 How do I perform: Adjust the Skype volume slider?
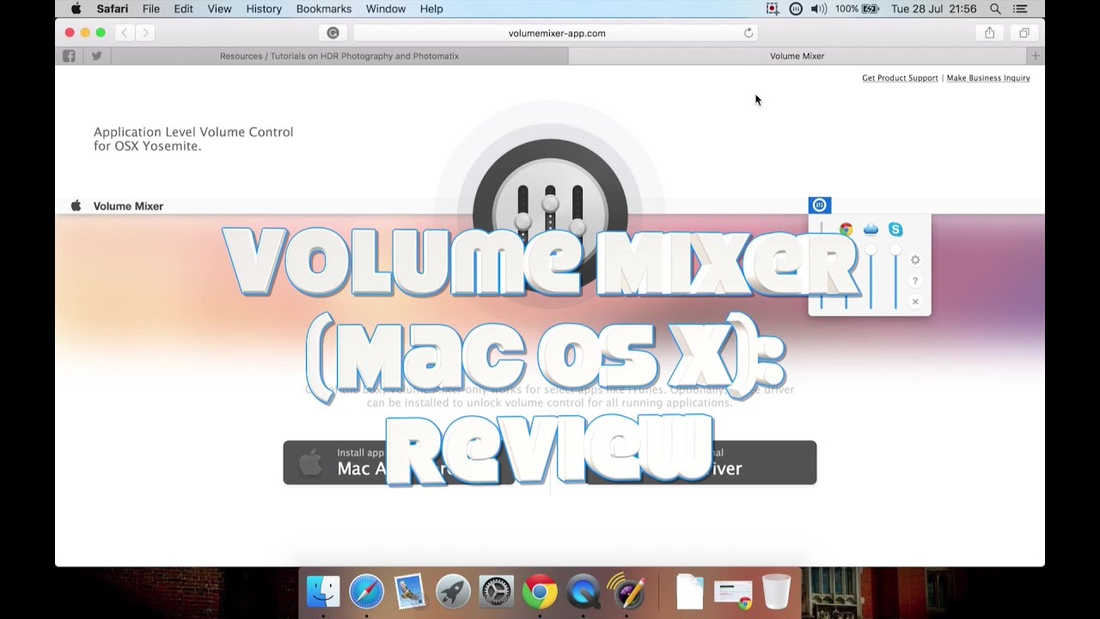895,250
